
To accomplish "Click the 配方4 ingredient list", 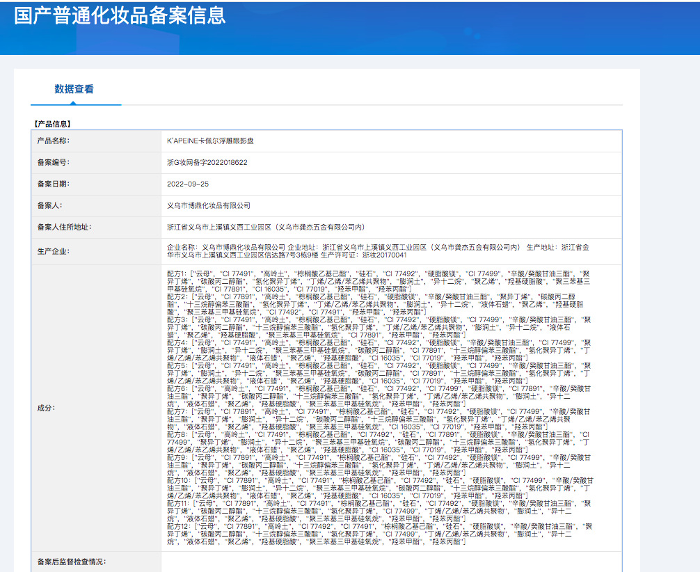I will [379, 351].
